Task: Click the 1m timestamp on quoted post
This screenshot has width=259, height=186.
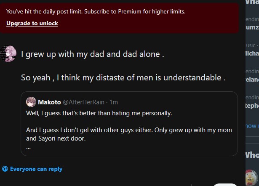Action: coord(114,102)
